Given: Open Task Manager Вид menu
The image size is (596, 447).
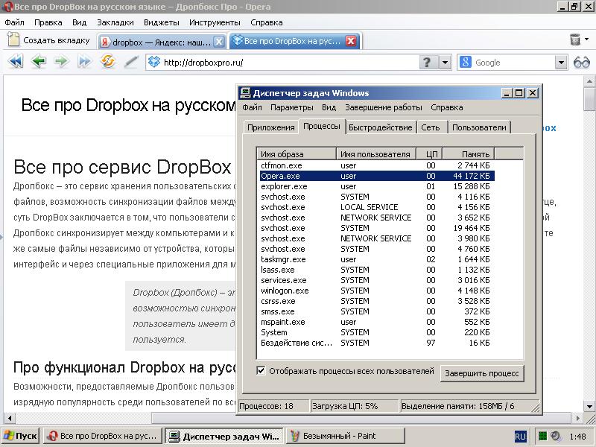Looking at the screenshot, I should 329,107.
